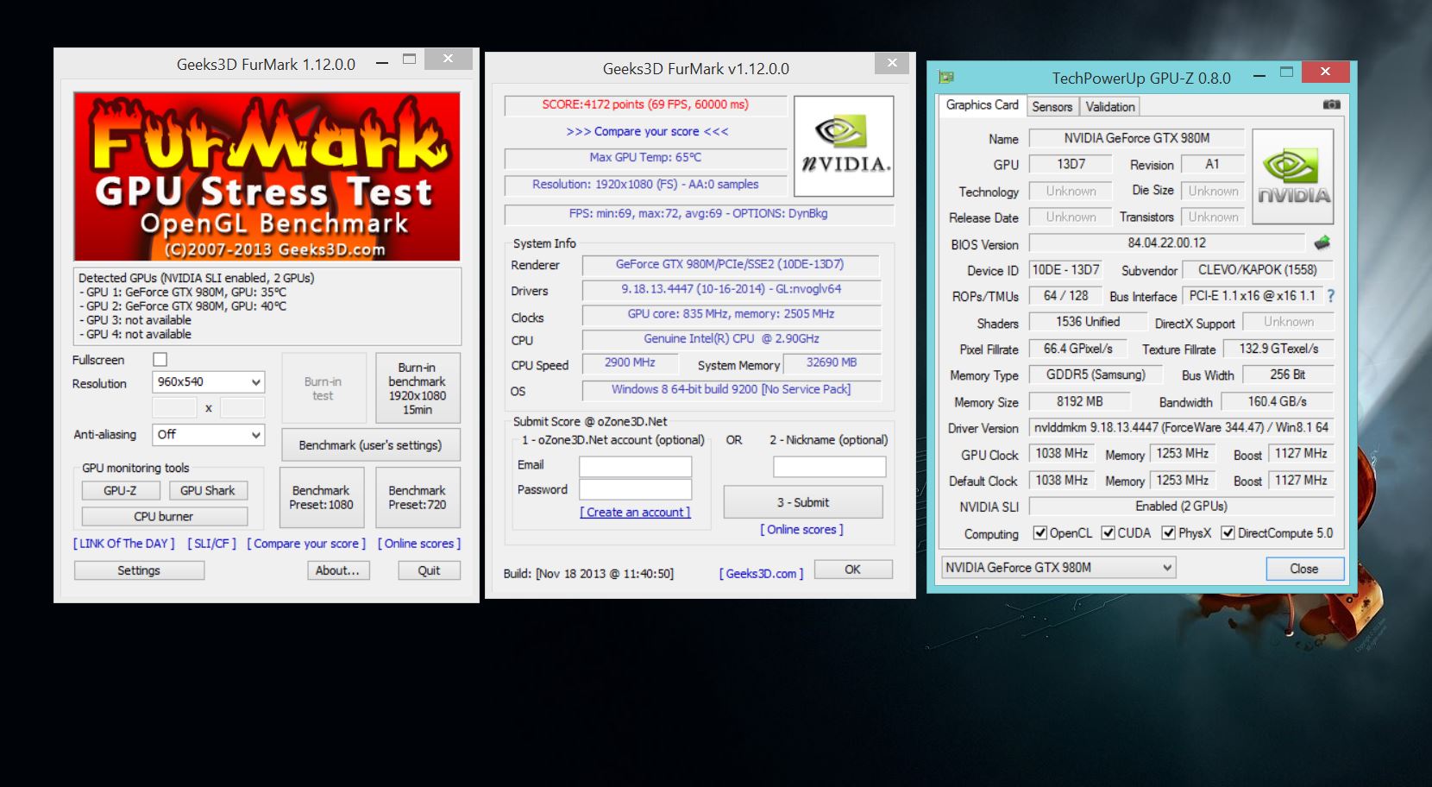Enable the Fullscreen checkbox

click(x=160, y=359)
